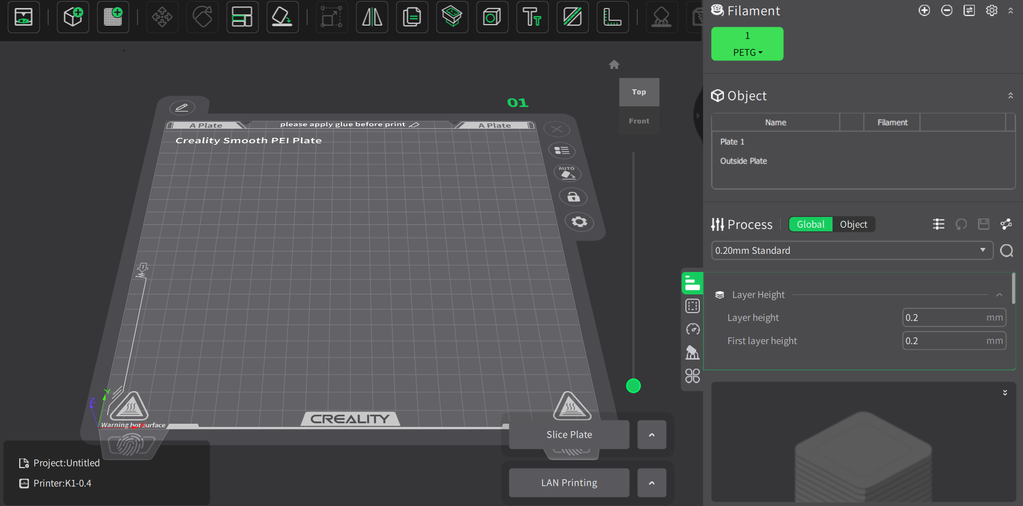Edit the Layer height value field
Screen dimensions: 1023x506
click(954, 318)
